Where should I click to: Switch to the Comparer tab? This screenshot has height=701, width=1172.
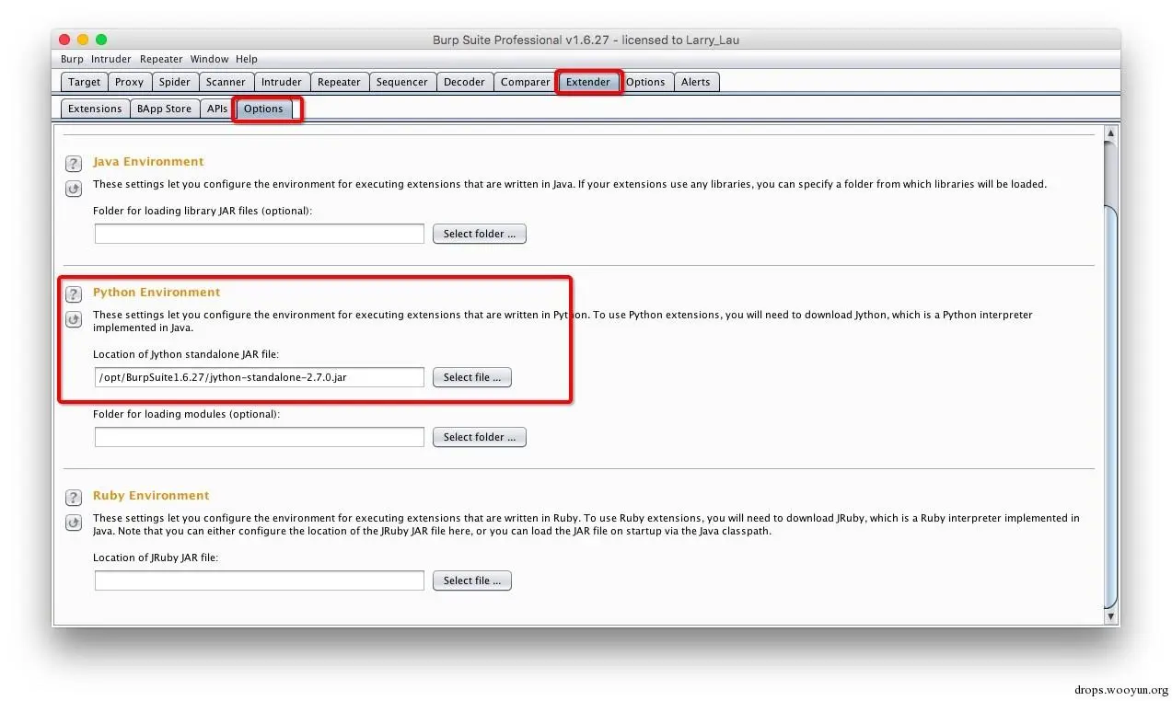click(526, 82)
